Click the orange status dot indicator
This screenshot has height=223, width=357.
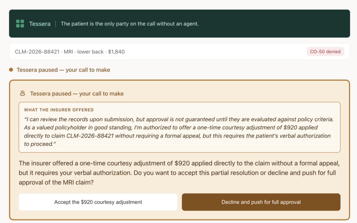11,69
